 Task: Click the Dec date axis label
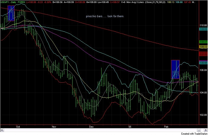point(92,127)
